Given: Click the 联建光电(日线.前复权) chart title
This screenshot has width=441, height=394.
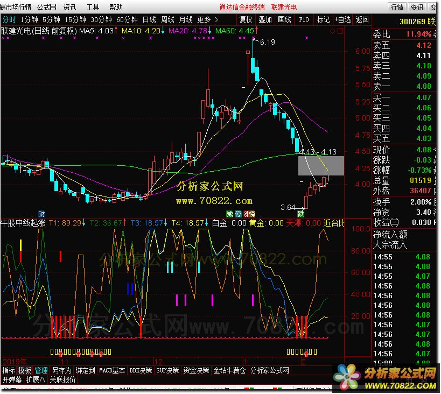Looking at the screenshot, I should [39, 31].
